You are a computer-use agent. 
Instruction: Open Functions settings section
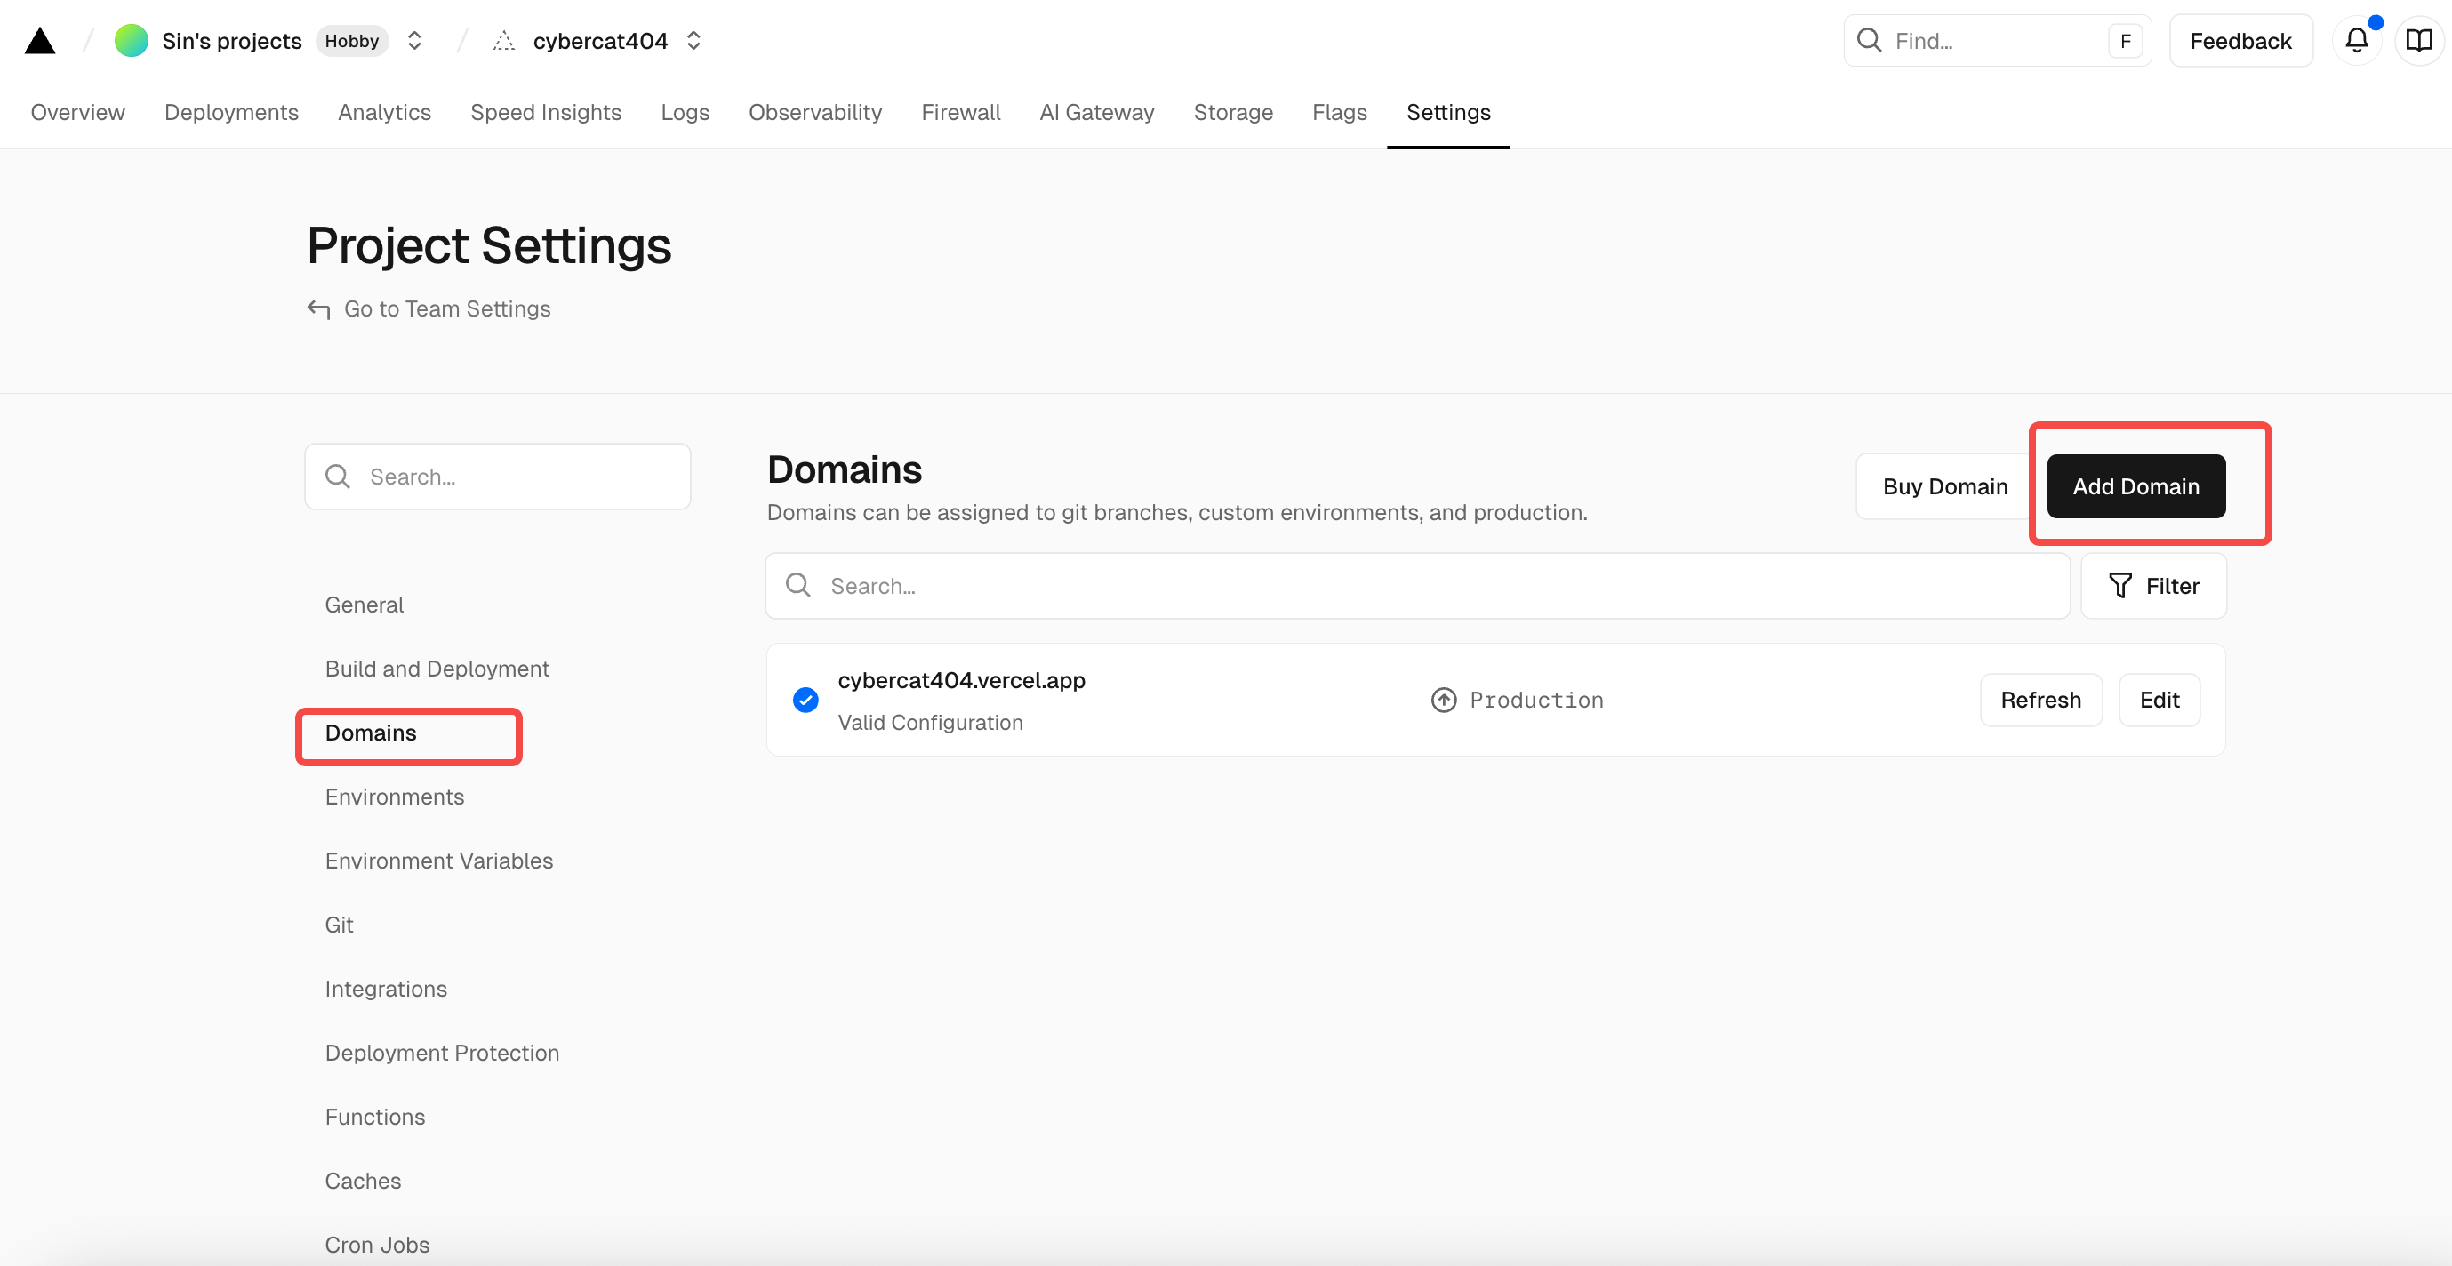pos(375,1117)
